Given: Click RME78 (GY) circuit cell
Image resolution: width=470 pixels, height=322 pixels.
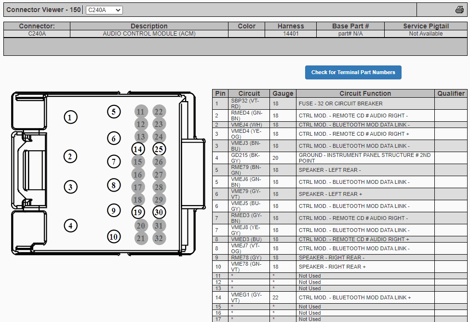Looking at the screenshot, I should point(249,258).
